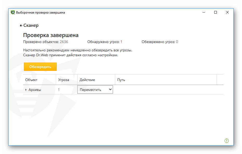Click the Dr.Web spider icon in title bar
The image size is (242, 154).
coord(13,13)
